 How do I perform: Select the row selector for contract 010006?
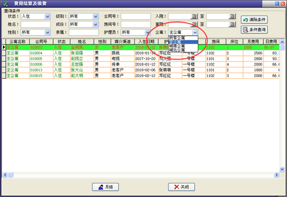coord(4,64)
